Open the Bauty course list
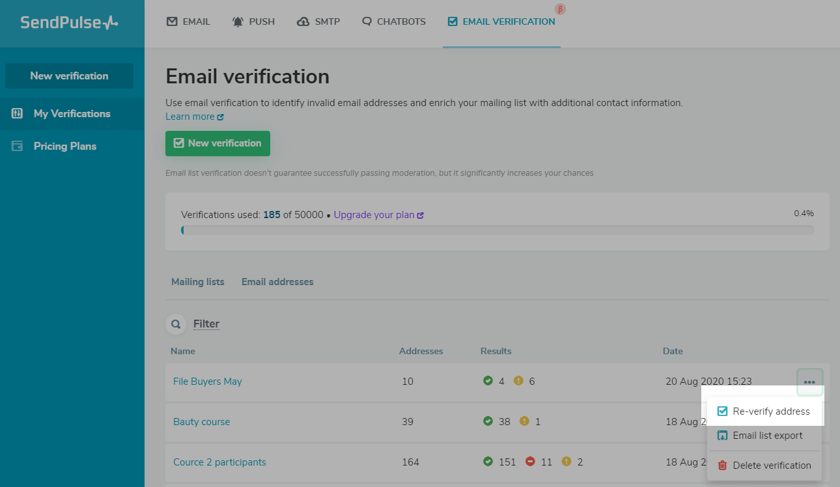Image resolution: width=840 pixels, height=487 pixels. click(201, 422)
